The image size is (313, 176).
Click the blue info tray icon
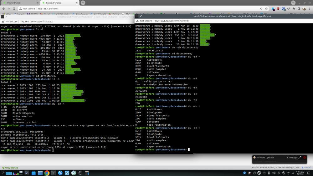[x=244, y=173]
